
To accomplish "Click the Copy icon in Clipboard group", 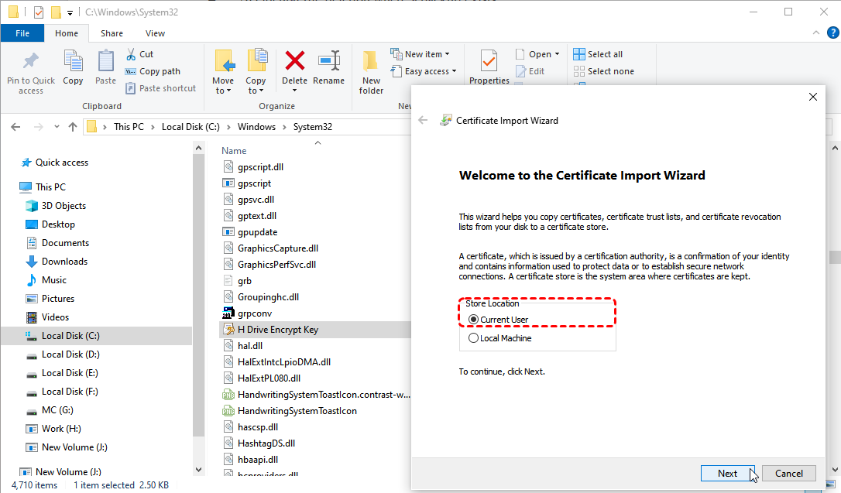I will (x=73, y=61).
